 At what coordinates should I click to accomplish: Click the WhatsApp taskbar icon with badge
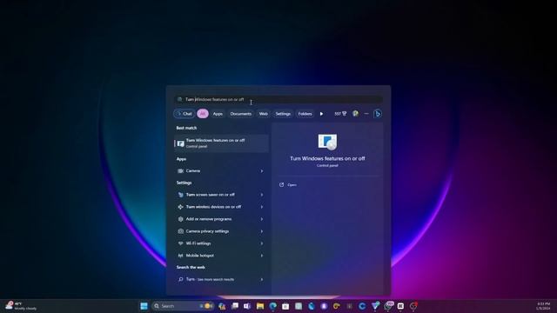click(x=388, y=306)
